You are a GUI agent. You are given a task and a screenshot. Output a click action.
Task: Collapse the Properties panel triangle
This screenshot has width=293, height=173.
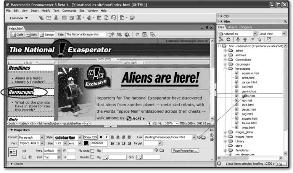click(x=11, y=130)
